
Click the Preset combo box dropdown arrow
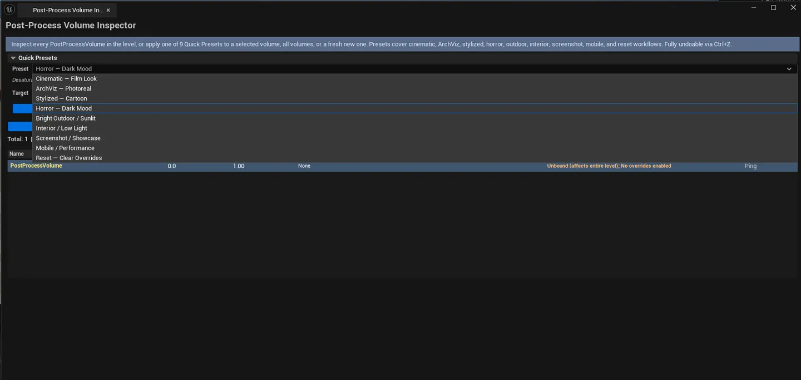click(789, 69)
